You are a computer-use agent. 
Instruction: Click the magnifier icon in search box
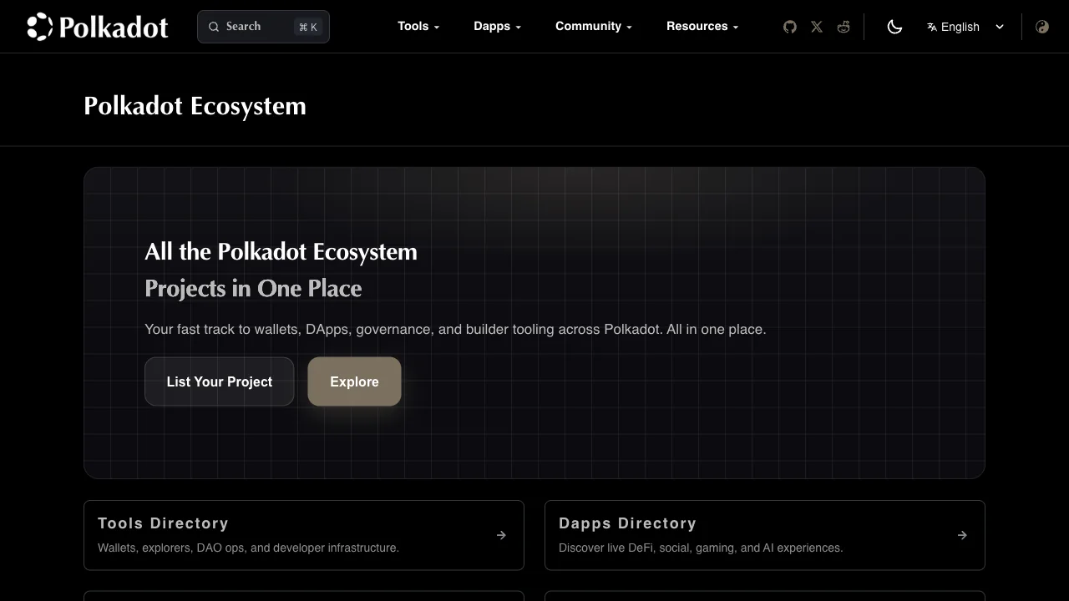[215, 27]
